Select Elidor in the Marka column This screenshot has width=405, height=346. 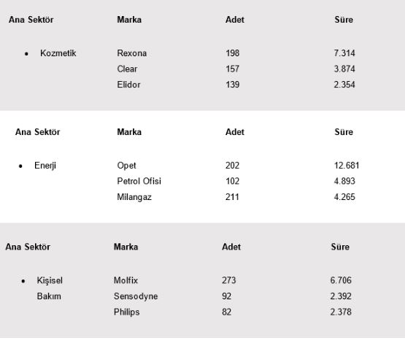click(128, 85)
